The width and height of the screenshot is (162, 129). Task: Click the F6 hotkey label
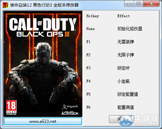(88, 107)
